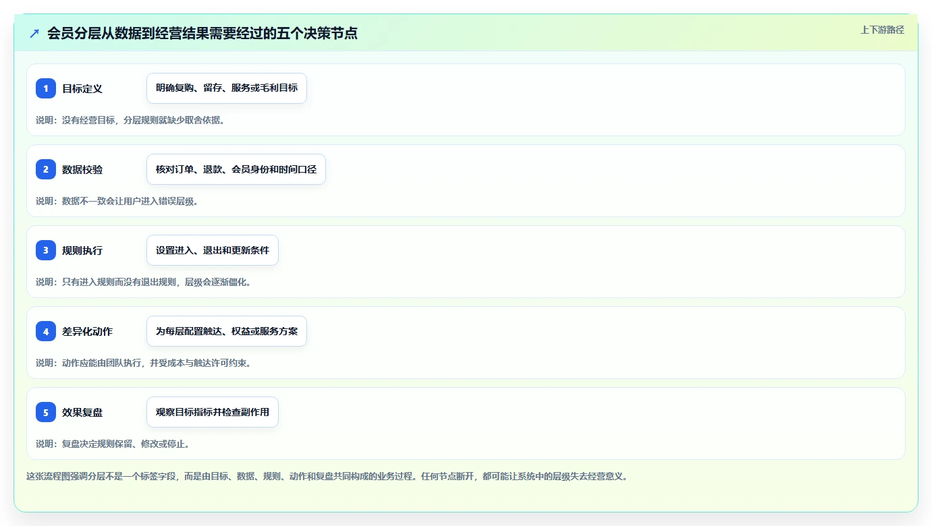Viewport: 932px width, 526px height.
Task: Select the 为每层配置触达、权益或服务方案 chip
Action: click(227, 331)
